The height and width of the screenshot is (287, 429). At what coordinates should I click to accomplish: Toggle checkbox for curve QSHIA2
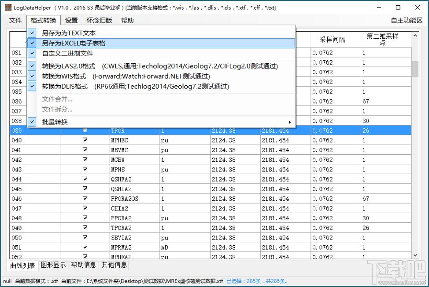click(85, 189)
